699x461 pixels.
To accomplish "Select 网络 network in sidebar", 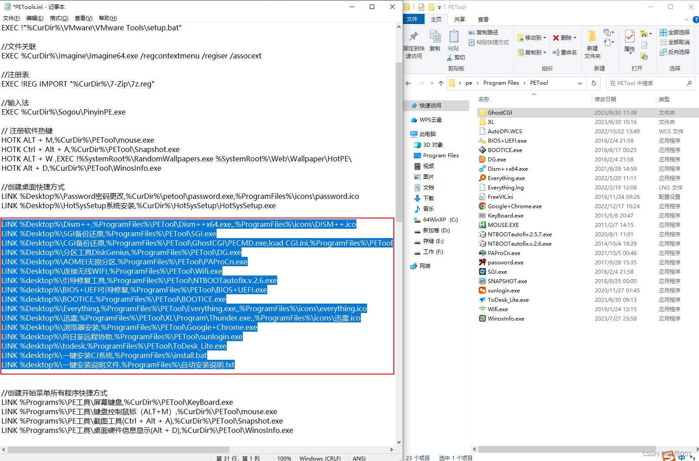I will tap(421, 266).
